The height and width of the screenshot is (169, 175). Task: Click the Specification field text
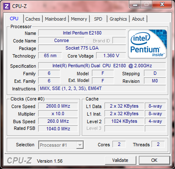point(102,66)
